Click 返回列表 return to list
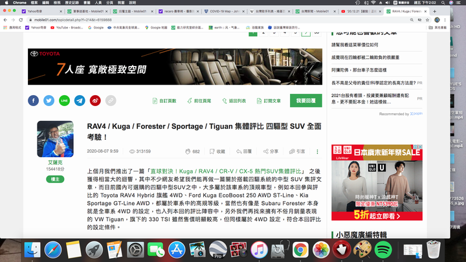The height and width of the screenshot is (262, 466). tap(234, 101)
